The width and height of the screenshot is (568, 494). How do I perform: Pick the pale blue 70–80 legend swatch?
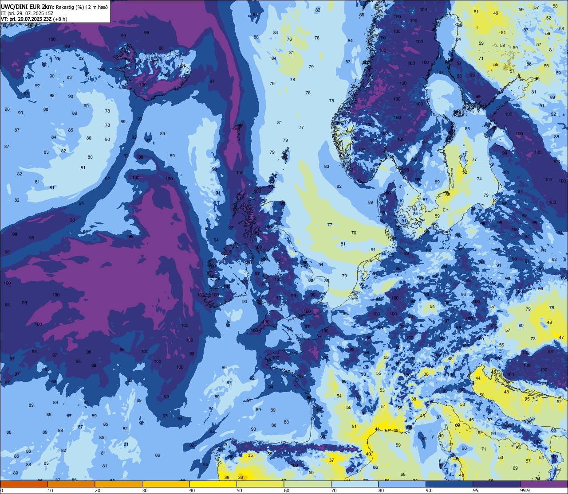point(355,484)
